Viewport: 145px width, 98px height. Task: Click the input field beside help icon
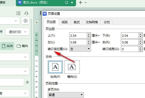pyautogui.click(x=12, y=82)
